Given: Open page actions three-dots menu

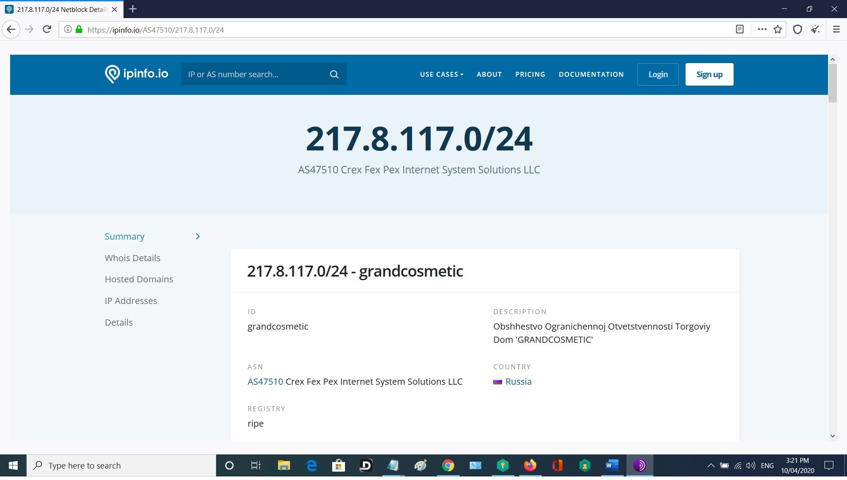Looking at the screenshot, I should coord(762,30).
